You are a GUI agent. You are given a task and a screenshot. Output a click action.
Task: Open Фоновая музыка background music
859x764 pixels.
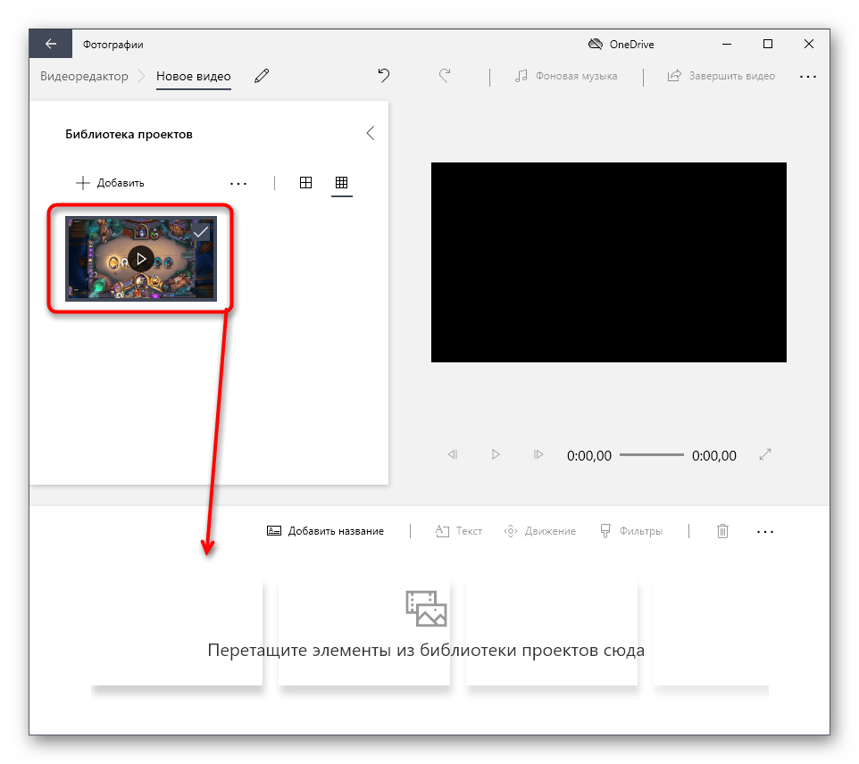point(566,77)
